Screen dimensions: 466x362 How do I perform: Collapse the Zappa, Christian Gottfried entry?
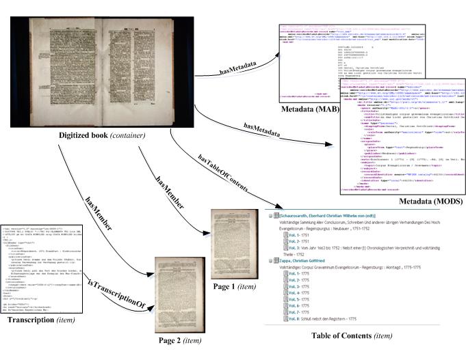272,259
